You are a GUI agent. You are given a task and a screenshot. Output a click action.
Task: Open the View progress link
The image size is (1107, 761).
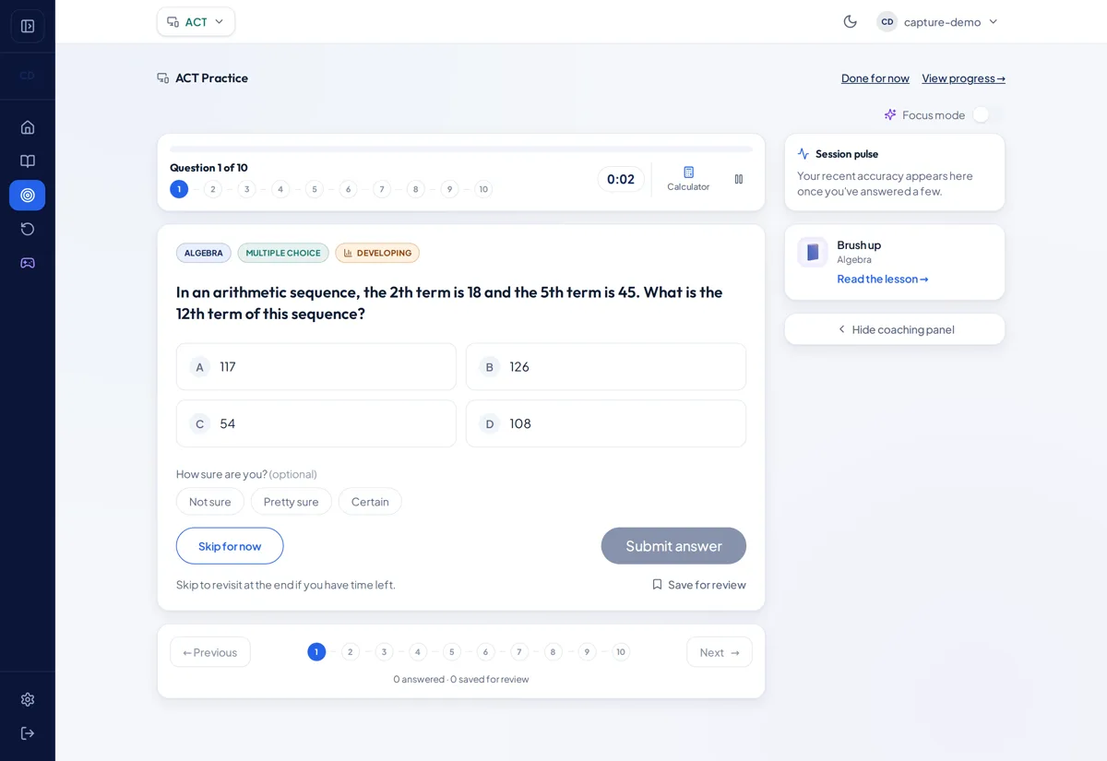964,78
